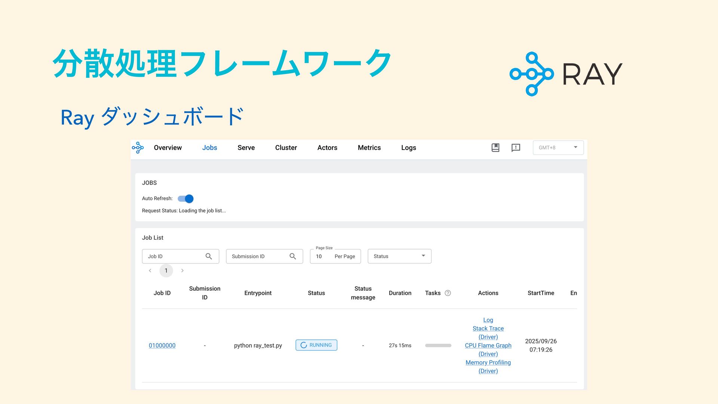Disable the Auto Refresh toggle
The image size is (718, 404).
click(x=186, y=199)
